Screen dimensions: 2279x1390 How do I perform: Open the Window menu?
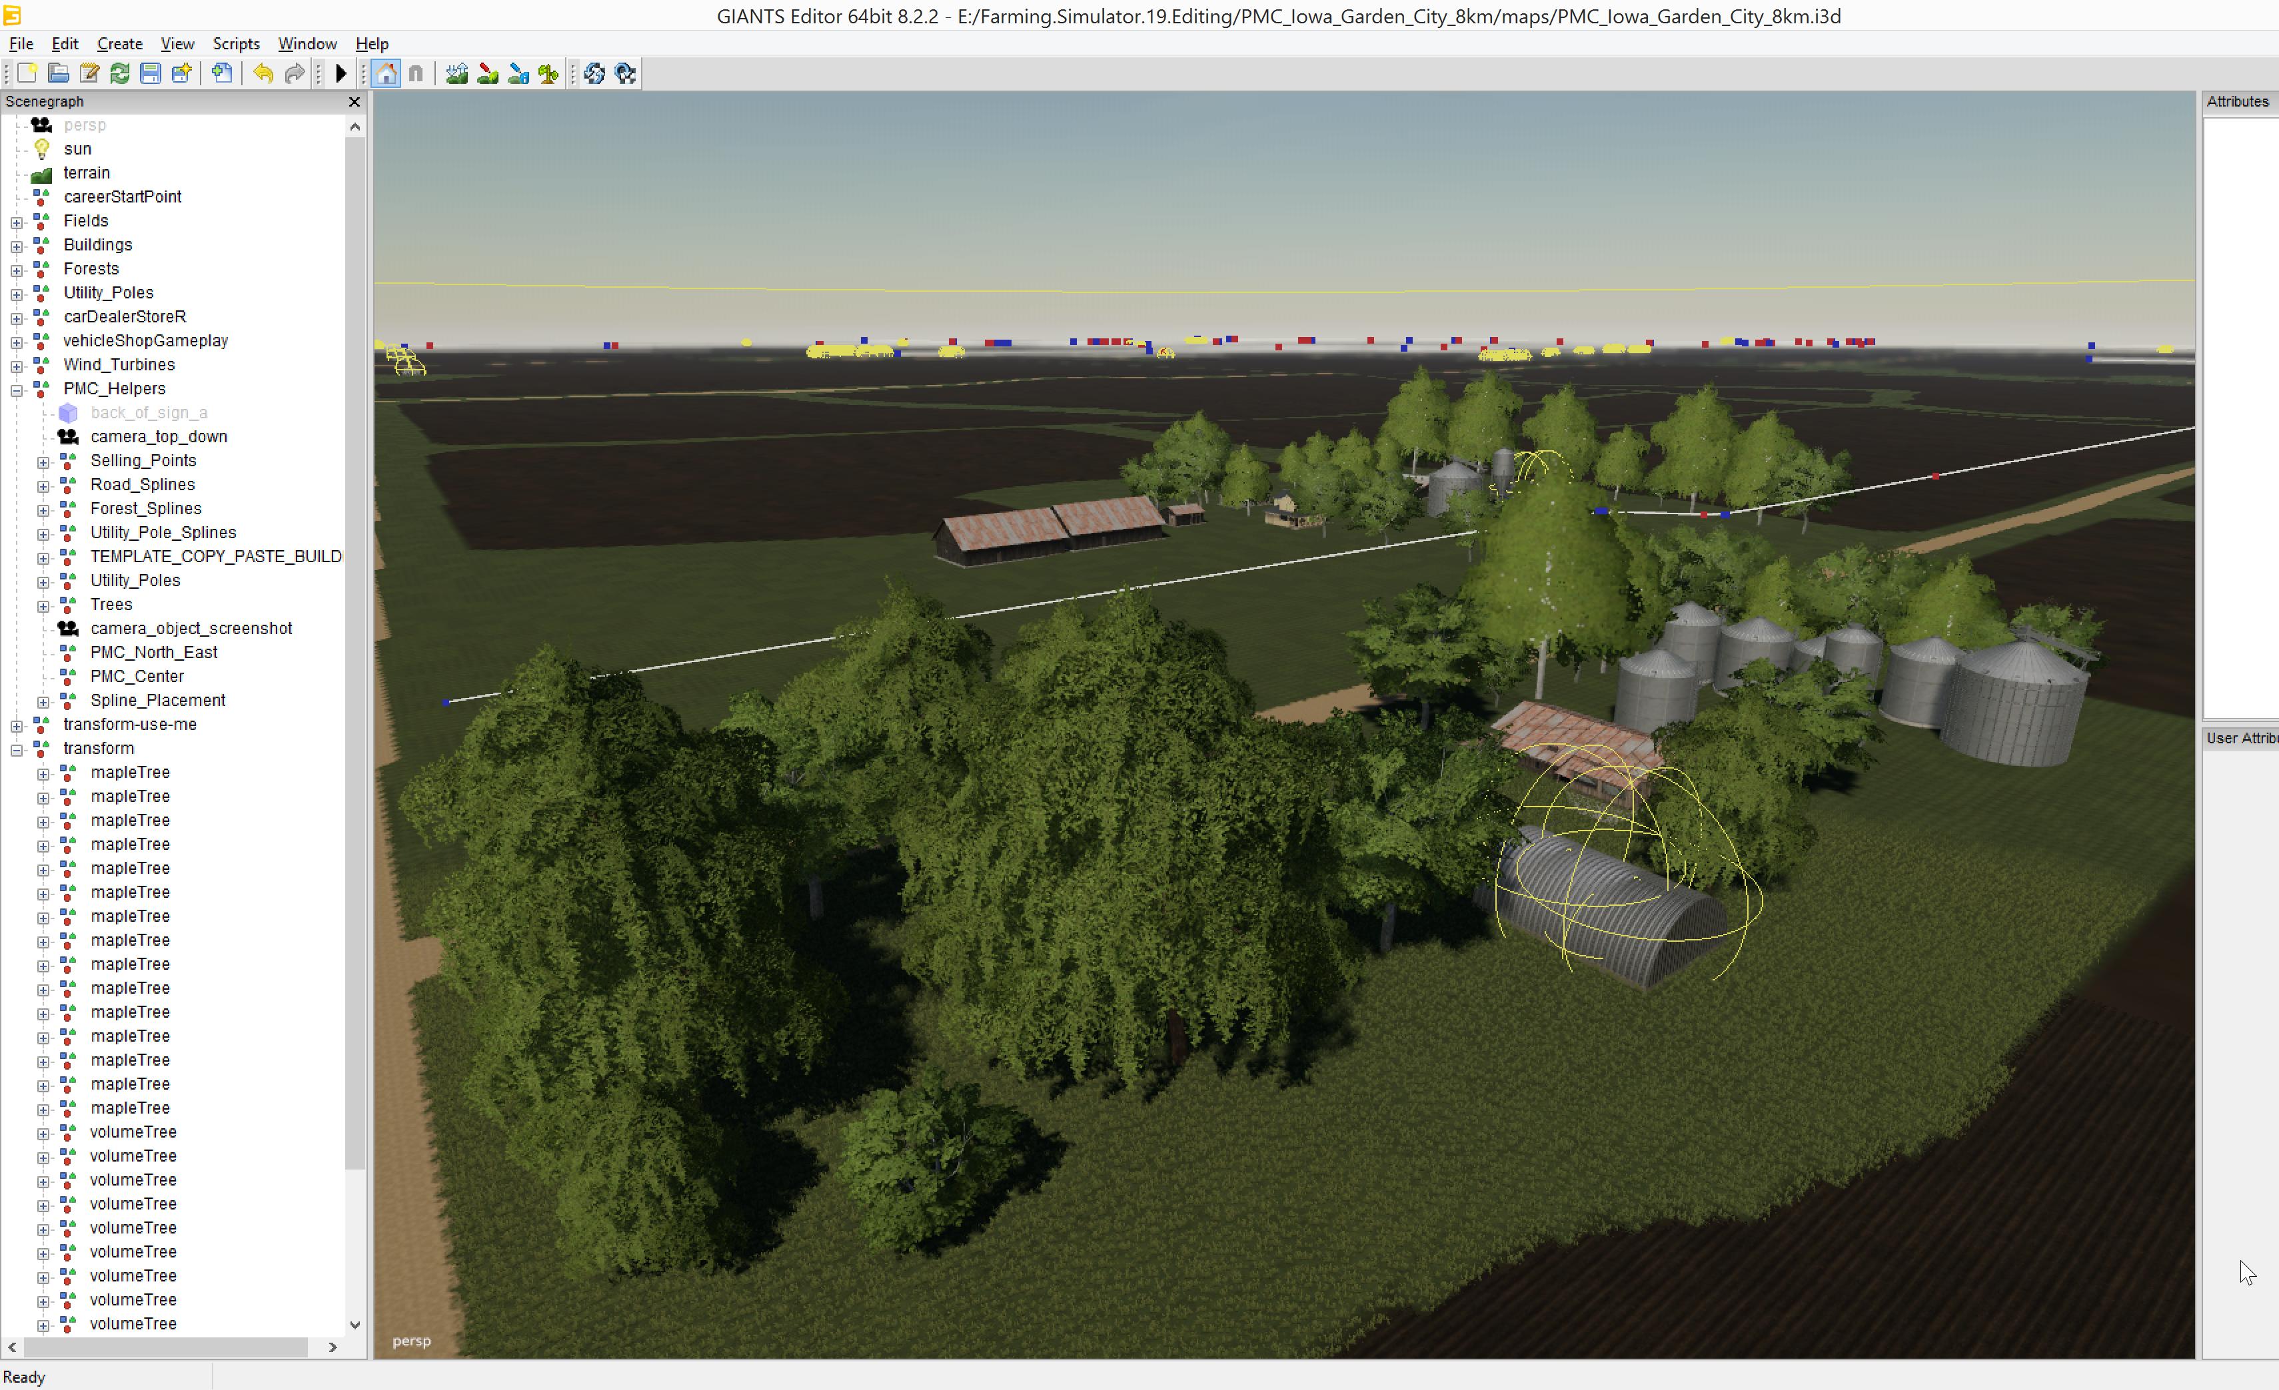pyautogui.click(x=308, y=43)
